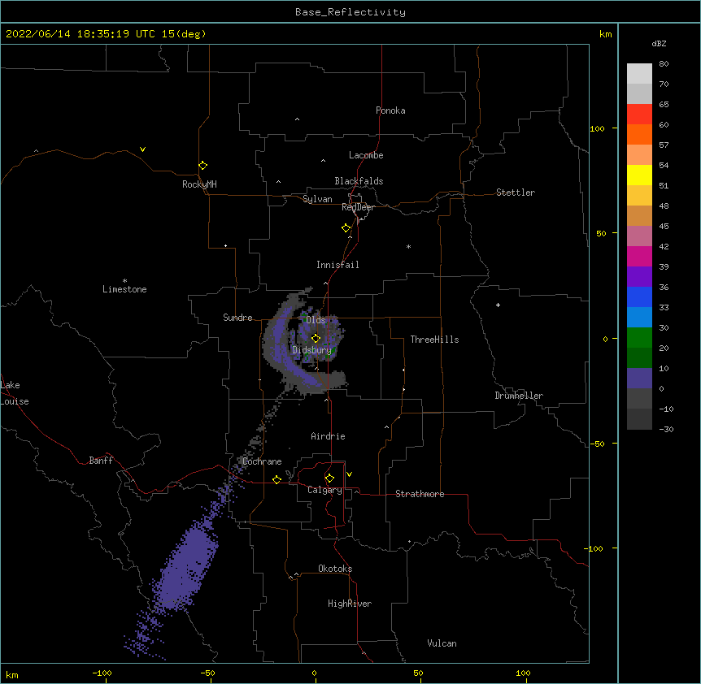
Task: Click the dBZ legend heading
Action: pos(659,44)
